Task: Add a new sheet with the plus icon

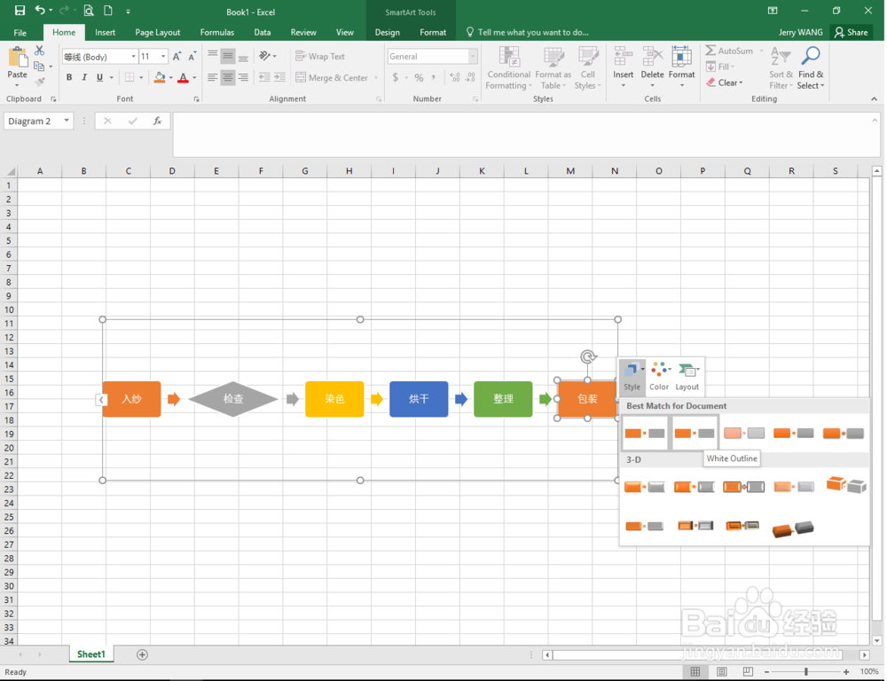Action: (x=142, y=654)
